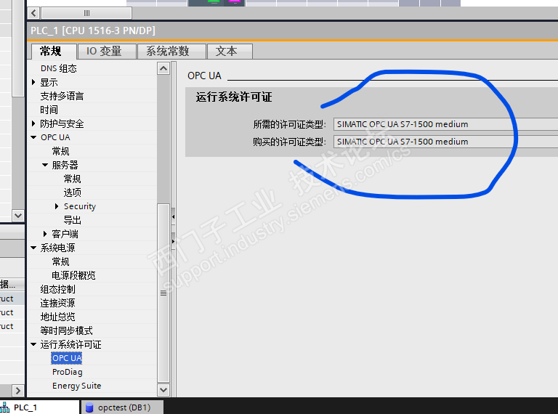Select 地址总览 in the tree

click(57, 317)
